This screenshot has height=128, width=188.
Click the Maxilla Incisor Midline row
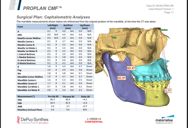pyautogui.click(x=55, y=38)
